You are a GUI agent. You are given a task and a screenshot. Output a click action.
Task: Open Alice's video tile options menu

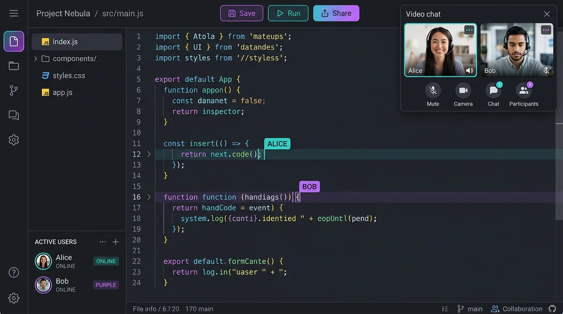click(x=469, y=30)
